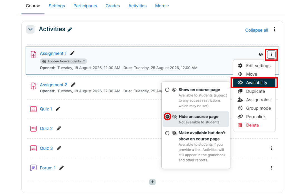Viewport: 285px width, 195px height.
Task: Click the Forum 1 speech bubble icon
Action: 33,168
